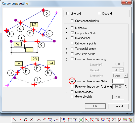
Task: Click the snap to intersection toolbar icon
Action: [98, 119]
